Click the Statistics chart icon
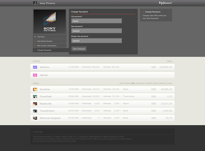Screen dimensions: 205x151 (35, 67)
